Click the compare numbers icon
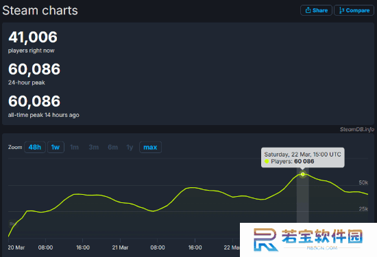The width and height of the screenshot is (377, 257). coord(341,10)
